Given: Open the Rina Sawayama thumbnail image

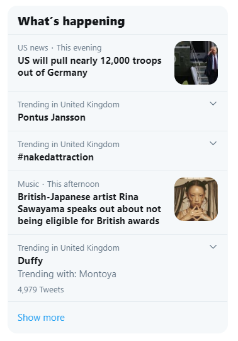Looking at the screenshot, I should click(x=196, y=199).
